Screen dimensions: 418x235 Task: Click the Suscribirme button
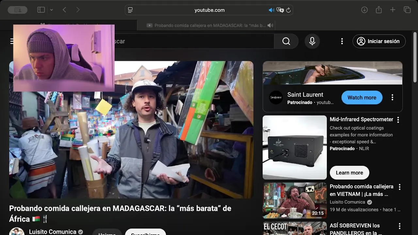point(145,232)
